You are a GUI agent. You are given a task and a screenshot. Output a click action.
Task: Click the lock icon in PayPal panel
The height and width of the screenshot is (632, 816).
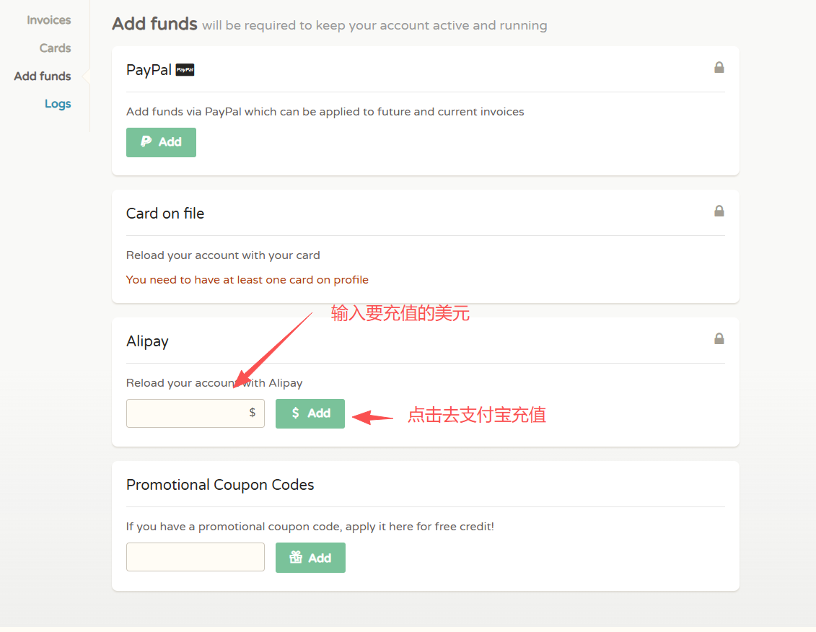(x=719, y=68)
